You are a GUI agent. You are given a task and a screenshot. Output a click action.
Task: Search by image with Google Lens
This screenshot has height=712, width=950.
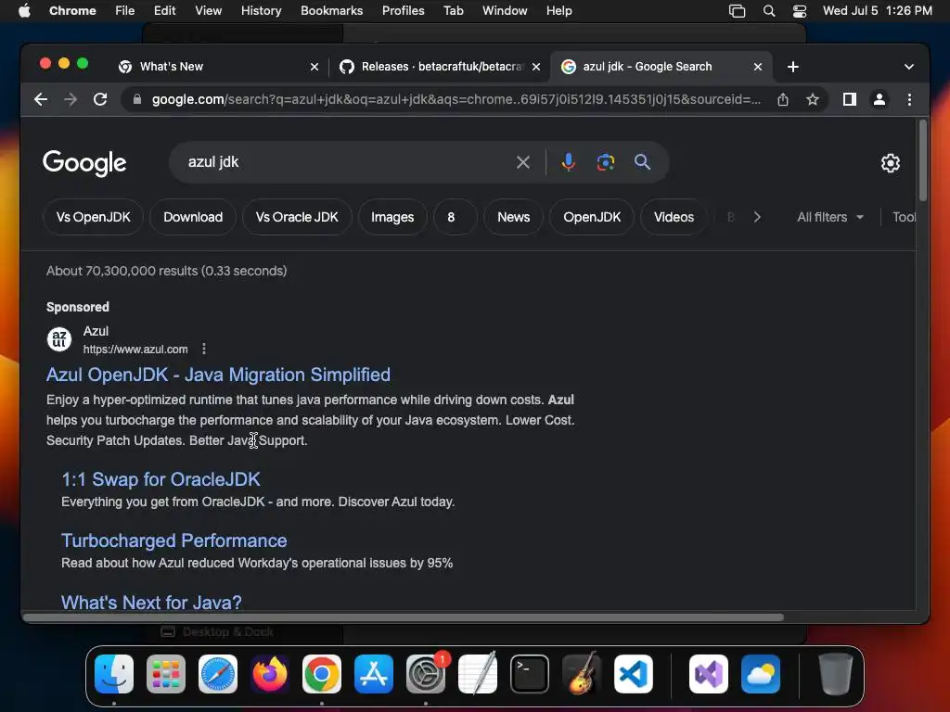click(x=605, y=162)
